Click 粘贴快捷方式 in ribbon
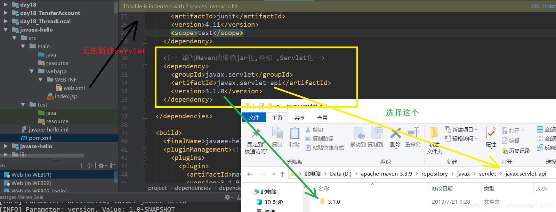556x212 pixels. pos(324,147)
